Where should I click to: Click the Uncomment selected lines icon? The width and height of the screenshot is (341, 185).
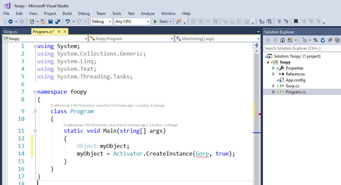click(x=286, y=22)
